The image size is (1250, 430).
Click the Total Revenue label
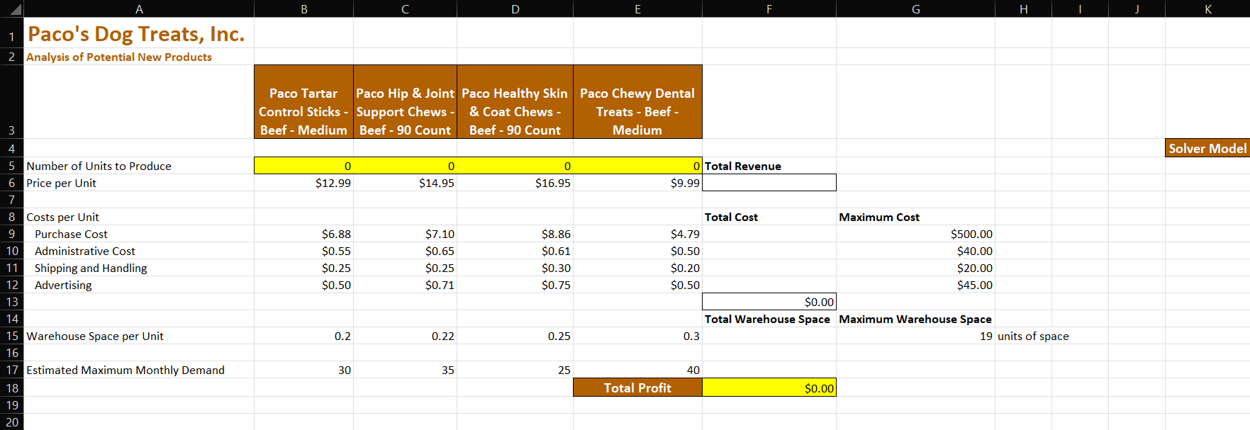743,166
